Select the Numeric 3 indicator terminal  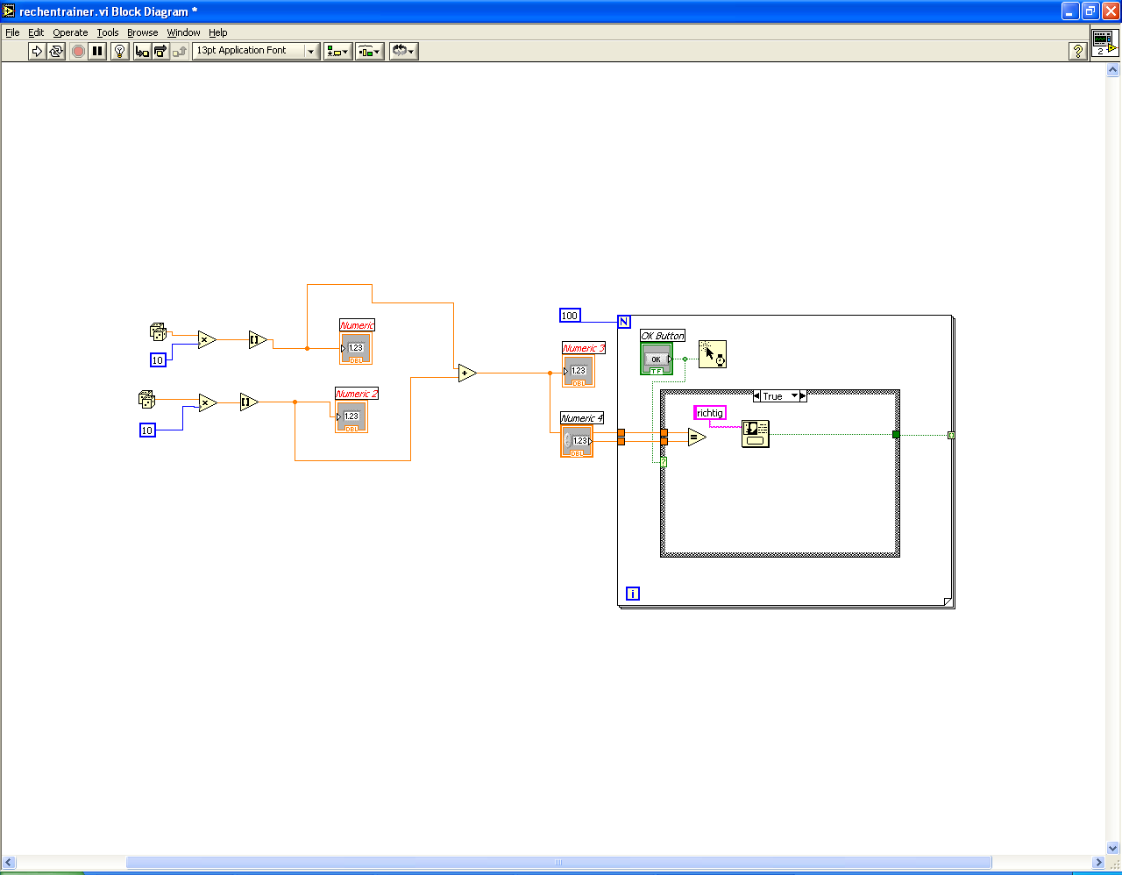(x=579, y=371)
